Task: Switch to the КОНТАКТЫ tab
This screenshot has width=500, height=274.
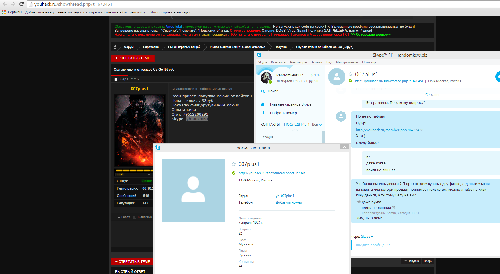Action: pyautogui.click(x=270, y=124)
